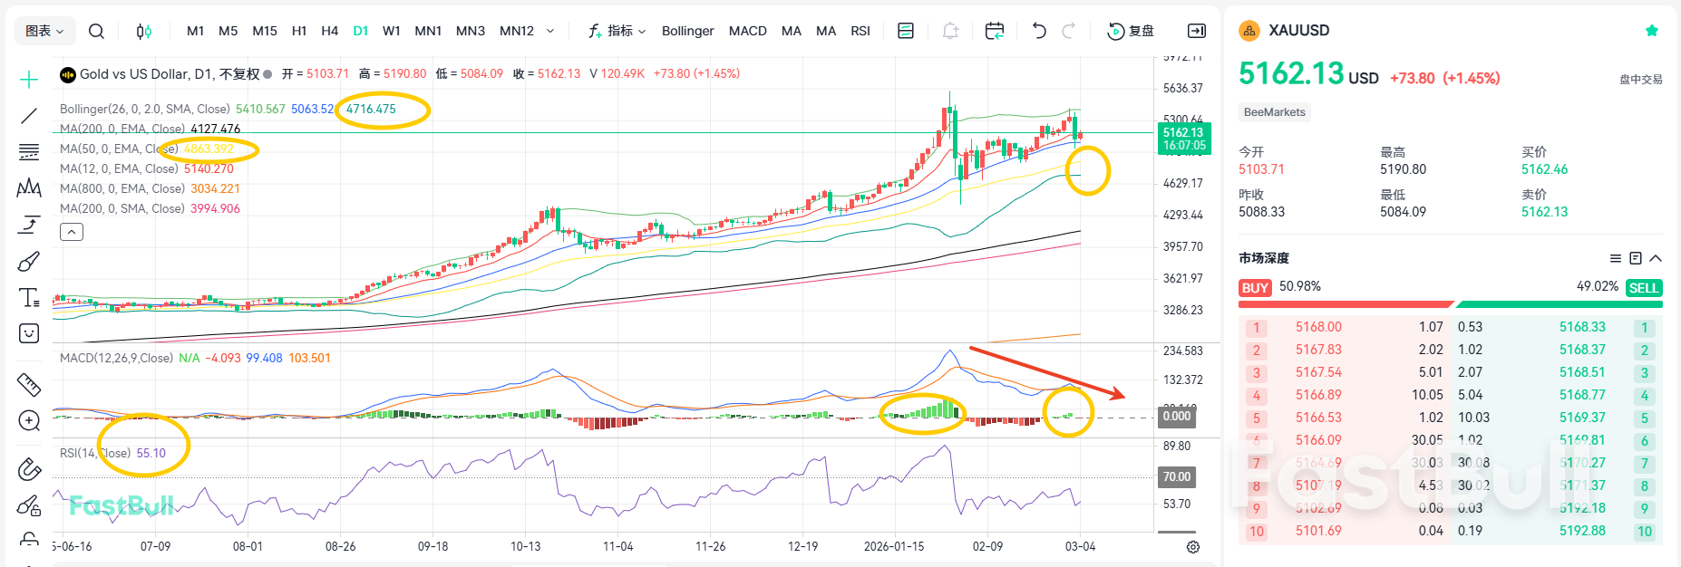
Task: Open the brush drawing tool
Action: coord(29,262)
